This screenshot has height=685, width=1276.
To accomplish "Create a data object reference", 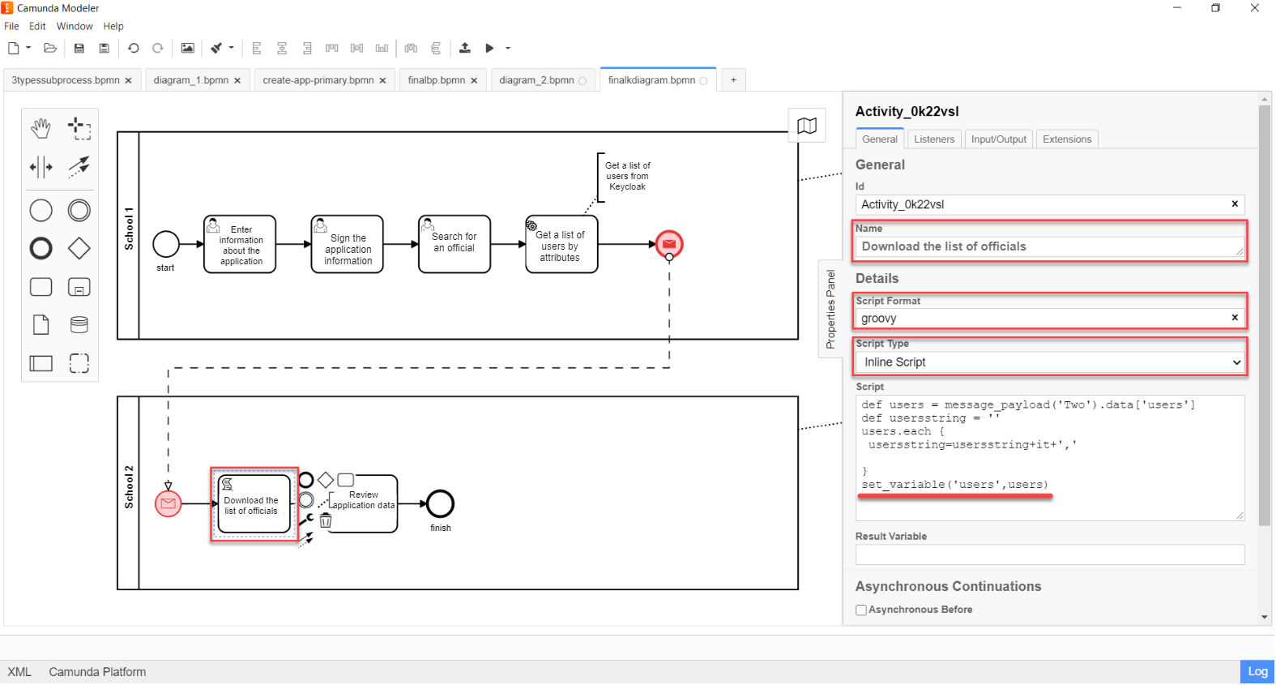I will [41, 325].
